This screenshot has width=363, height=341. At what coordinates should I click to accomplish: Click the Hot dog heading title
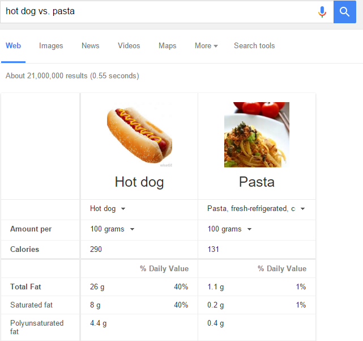click(139, 182)
